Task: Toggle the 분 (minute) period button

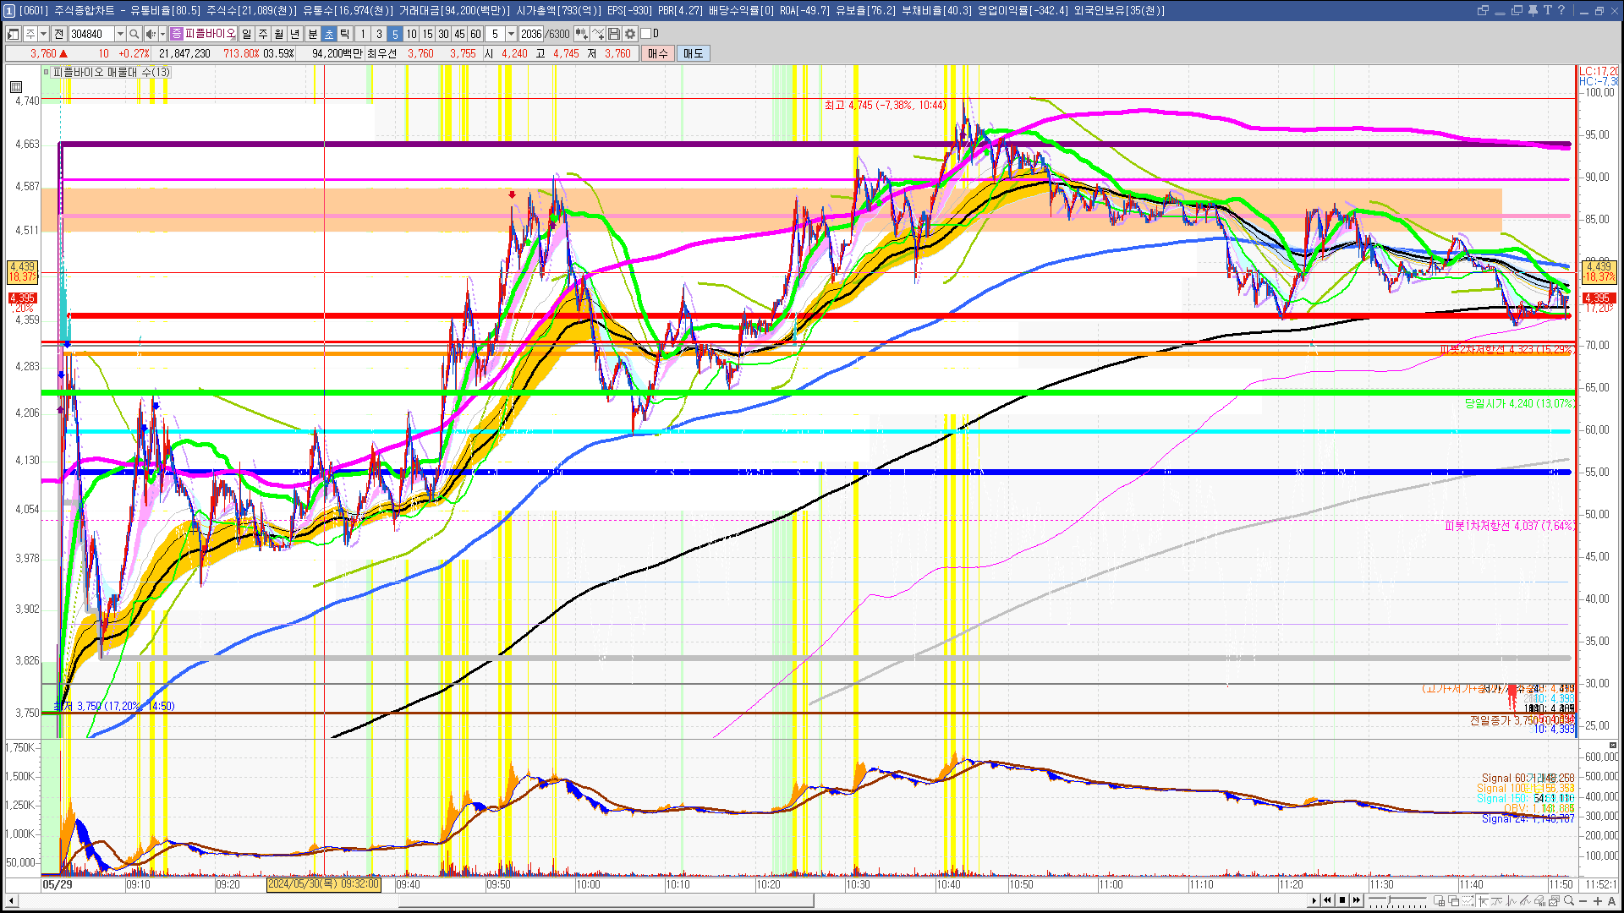Action: click(x=312, y=34)
